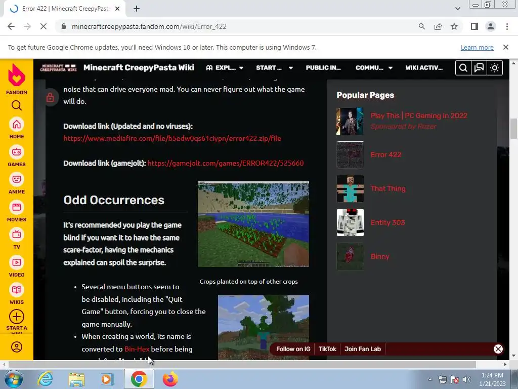
Task: Stop page loading with the X button
Action: click(x=44, y=26)
